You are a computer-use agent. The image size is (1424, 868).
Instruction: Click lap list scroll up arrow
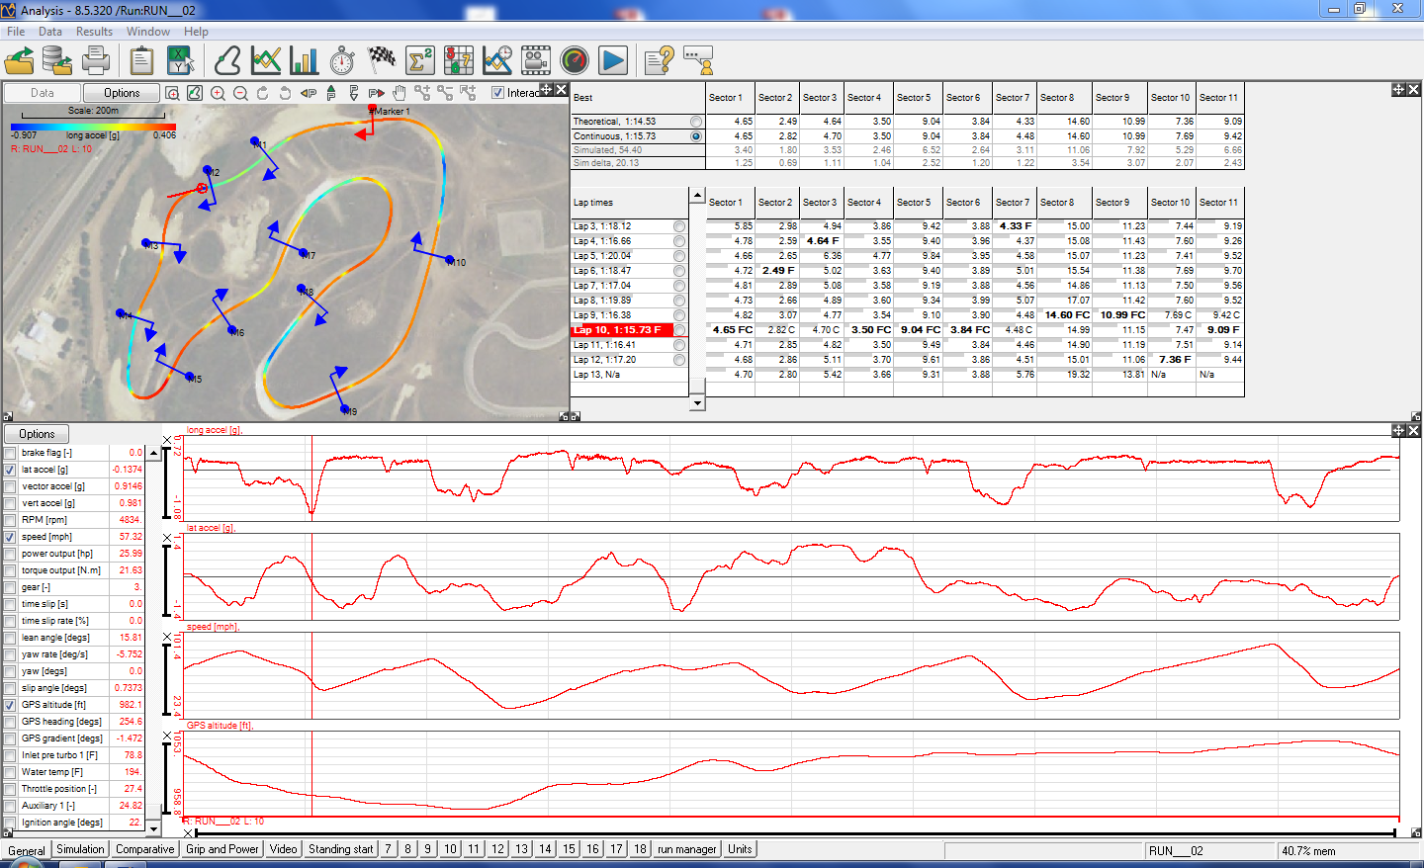coord(697,196)
